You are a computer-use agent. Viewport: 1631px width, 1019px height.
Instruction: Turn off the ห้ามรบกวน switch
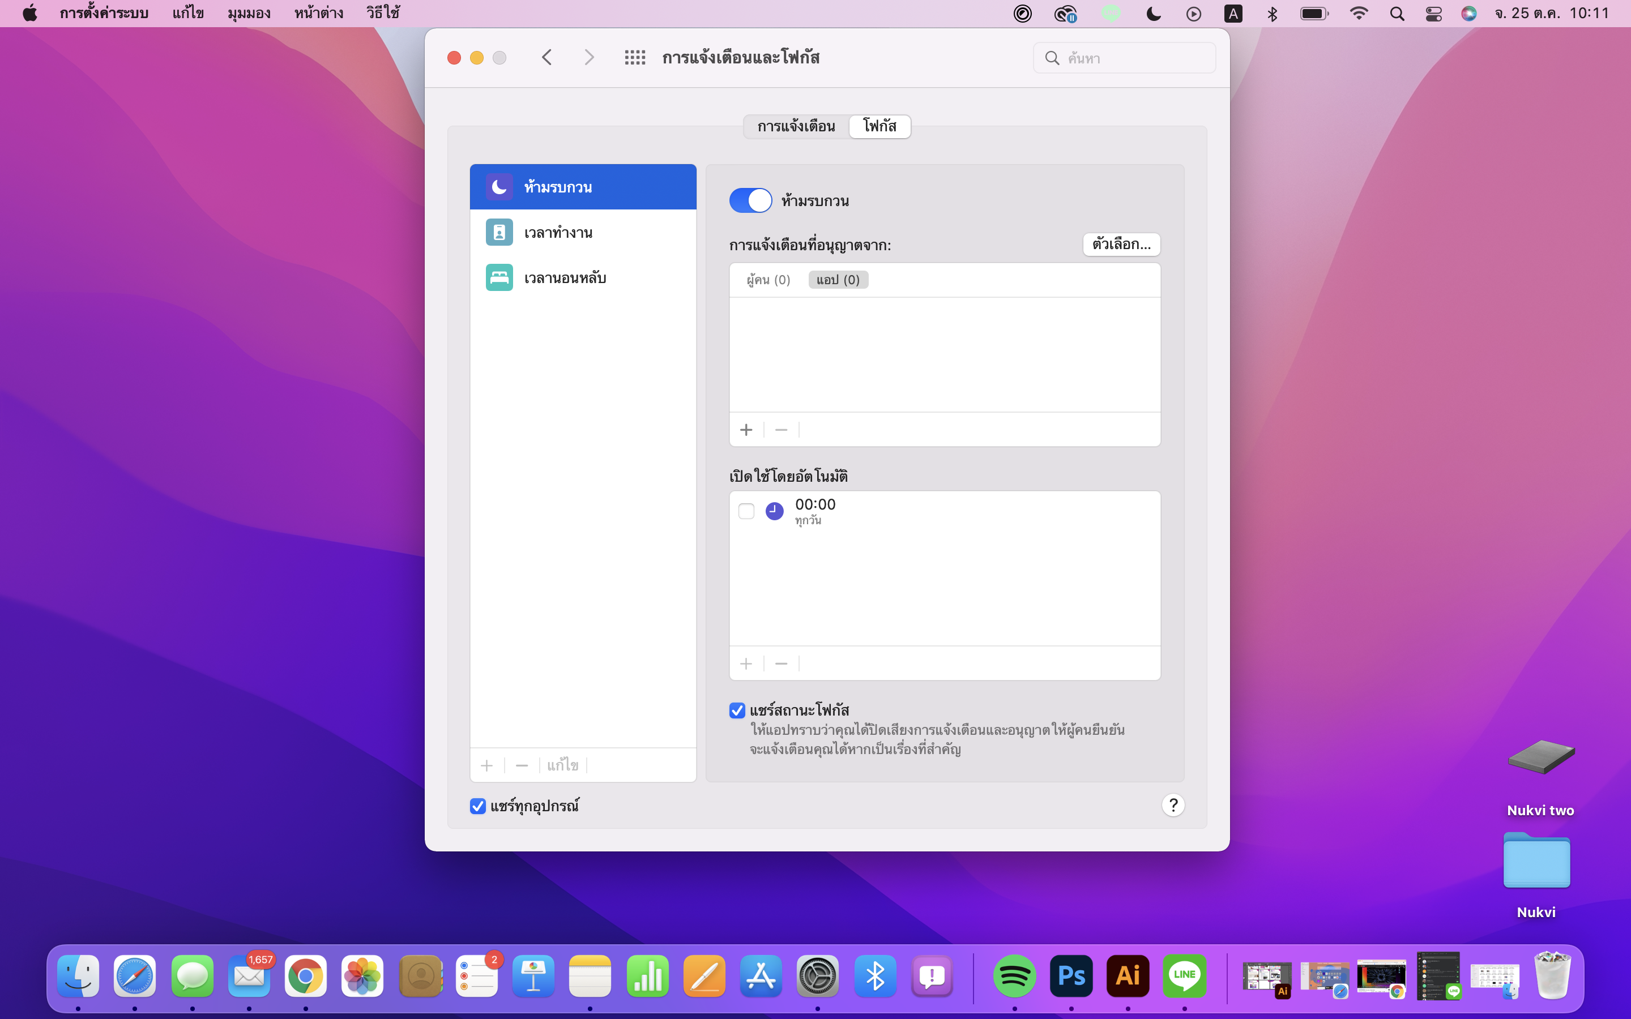[x=750, y=201]
